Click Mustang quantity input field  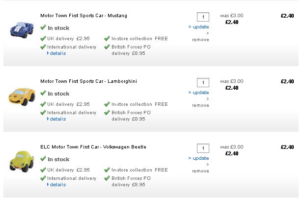click(203, 17)
